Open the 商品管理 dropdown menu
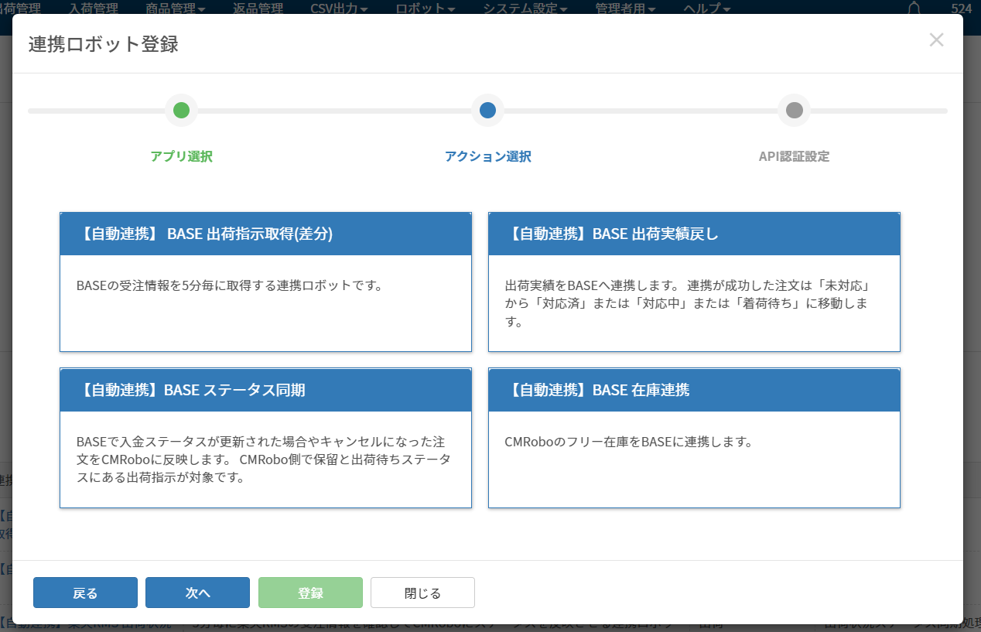Image resolution: width=981 pixels, height=632 pixels. click(175, 9)
